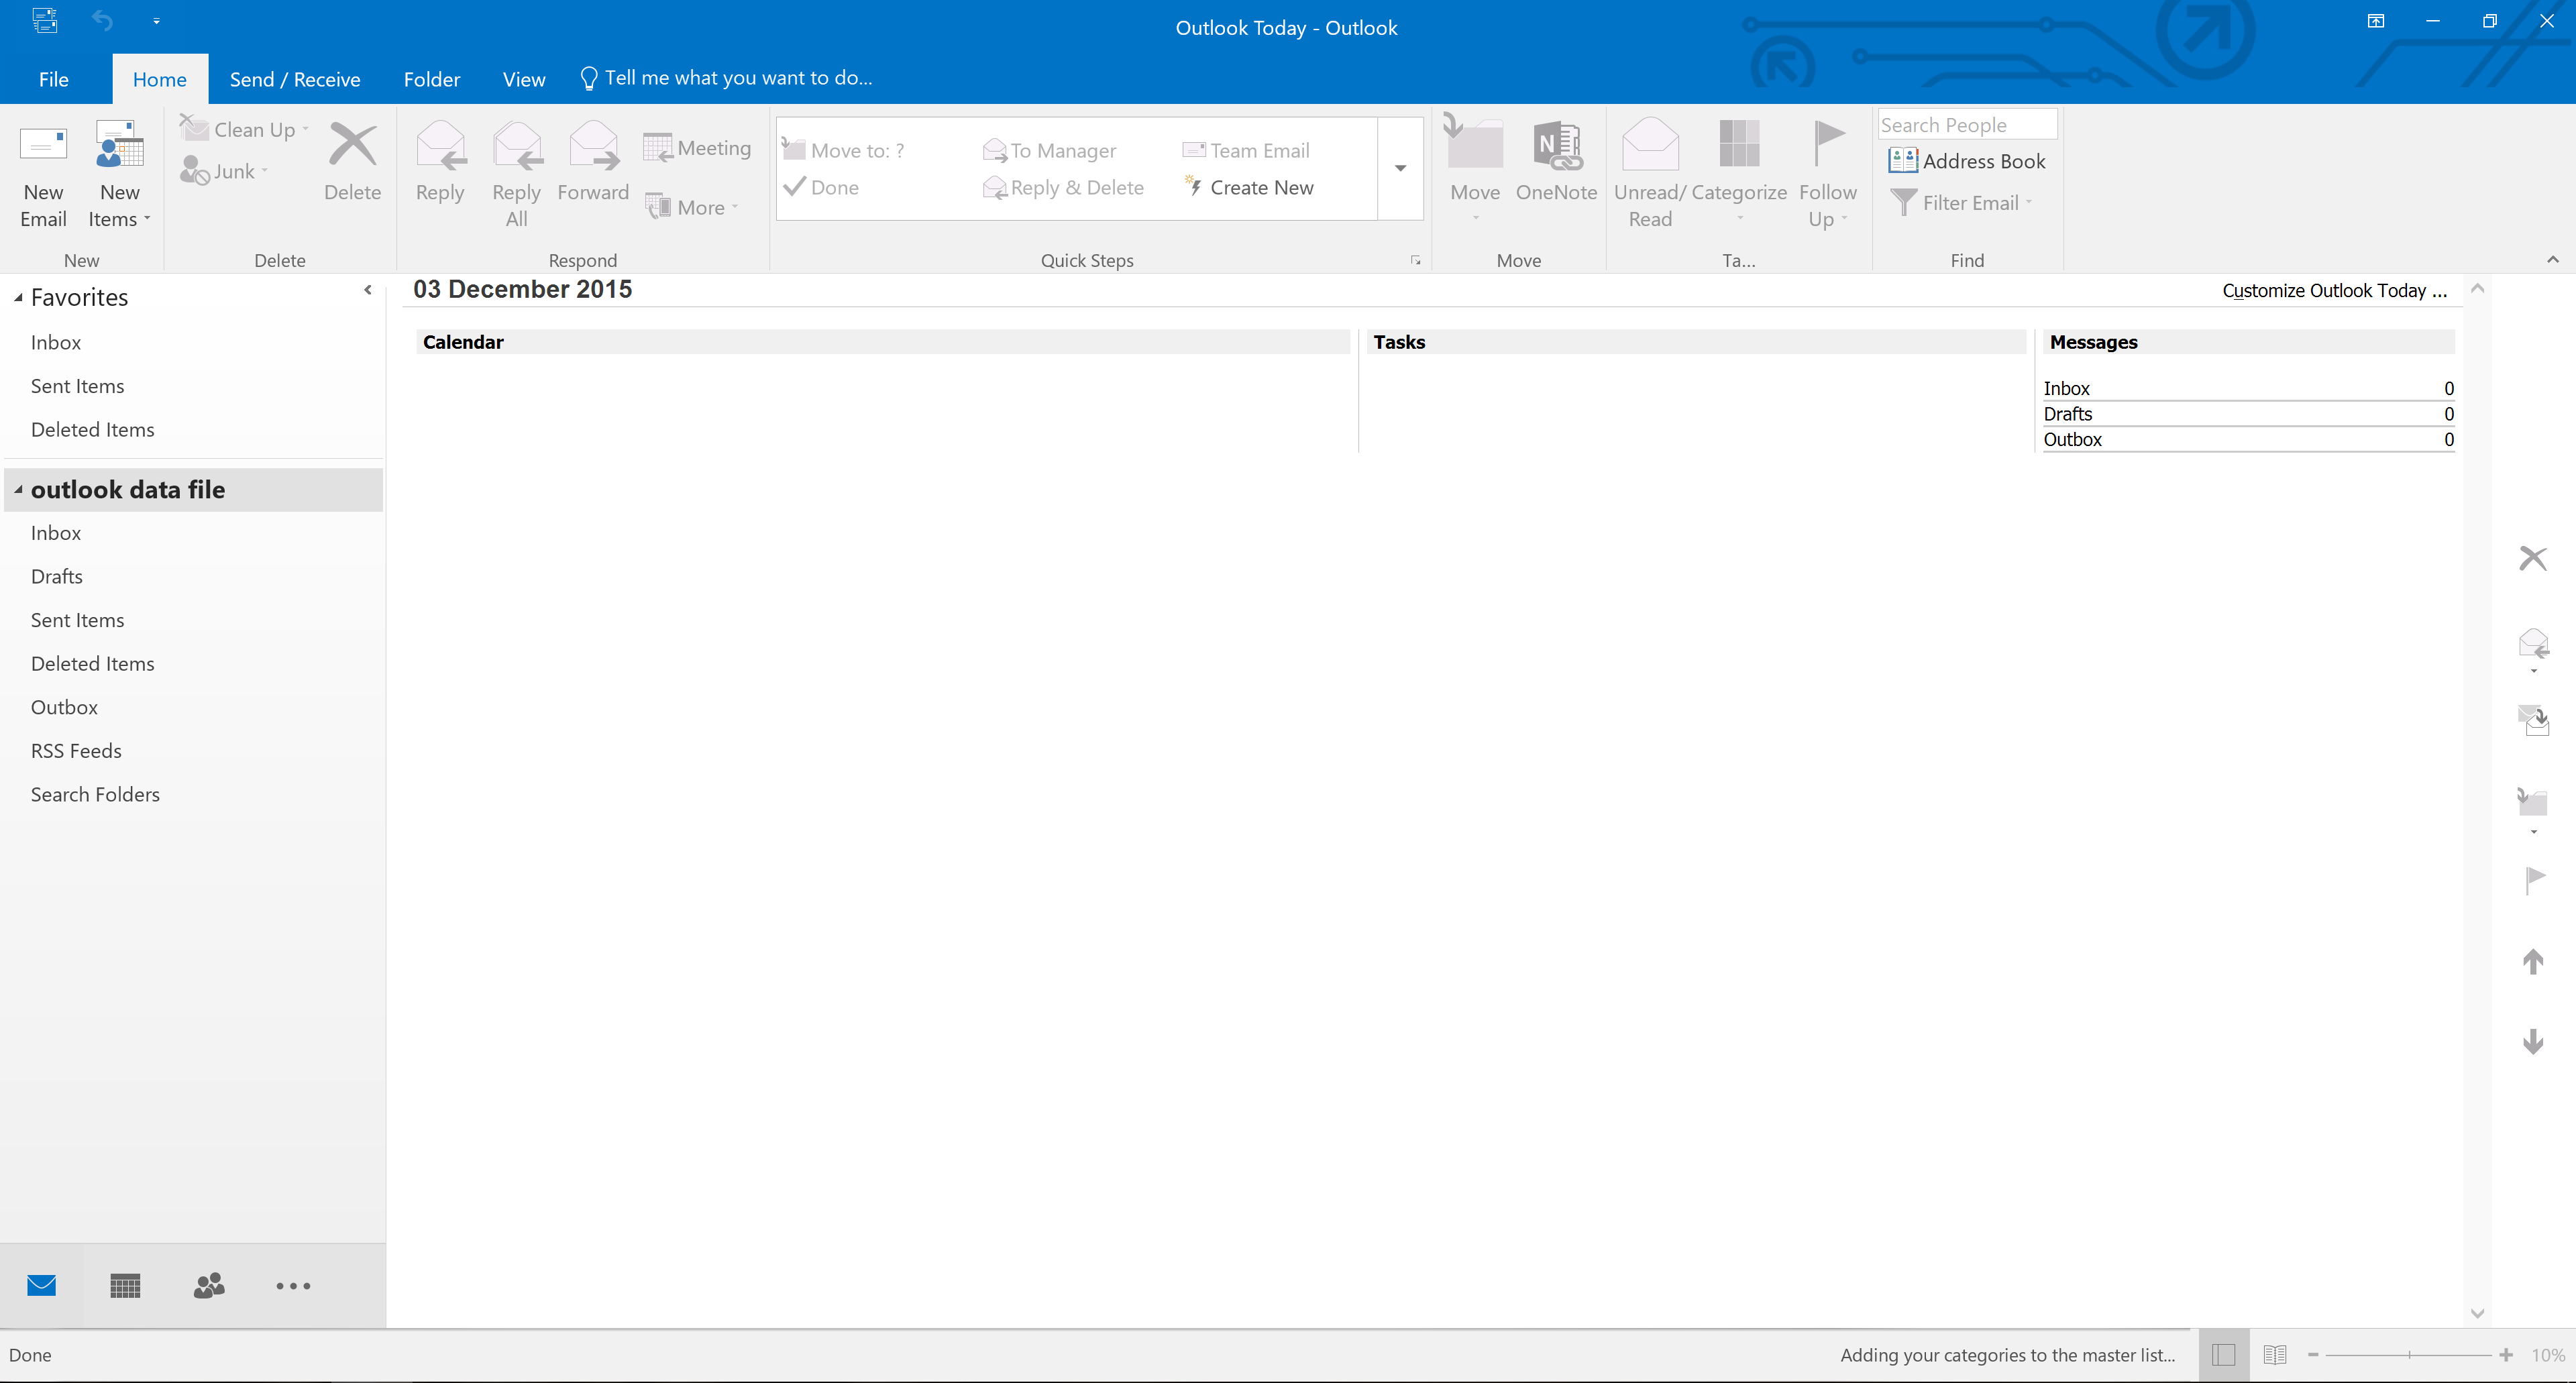This screenshot has height=1383, width=2576.
Task: Select the To Manager quick step
Action: tap(1050, 150)
